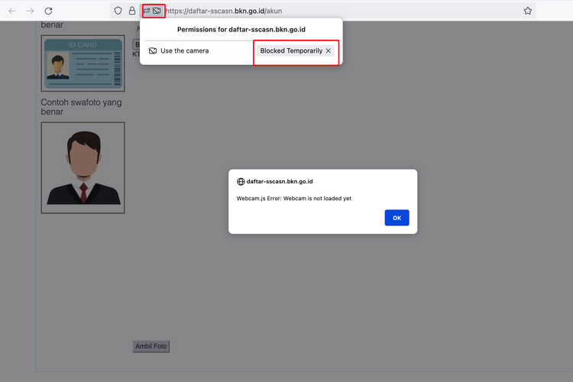The width and height of the screenshot is (573, 382).
Task: Click the Ambil Foto button
Action: (151, 346)
